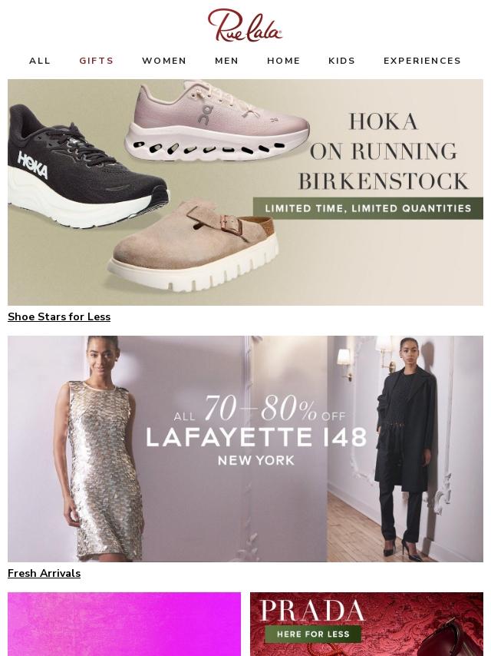Select the GIFTS menu item
Viewport: 491px width, 656px height.
pos(97,61)
